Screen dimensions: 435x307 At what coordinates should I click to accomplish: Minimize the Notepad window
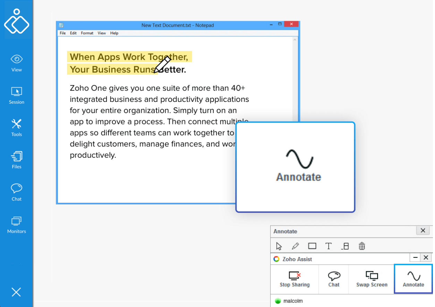click(x=272, y=24)
